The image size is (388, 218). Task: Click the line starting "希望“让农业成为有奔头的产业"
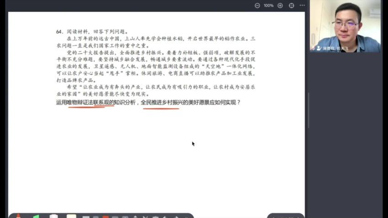pyautogui.click(x=161, y=87)
